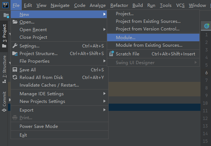211x146 pixels.
Task: Open the Tools menu
Action: pos(166,5)
